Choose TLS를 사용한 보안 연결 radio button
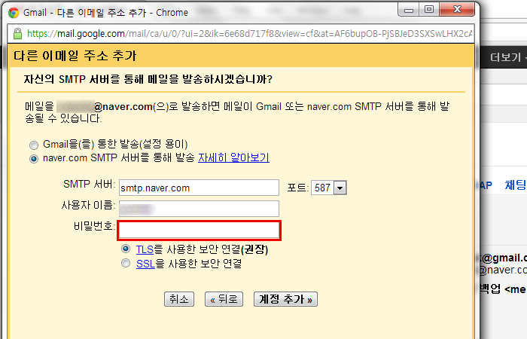This screenshot has width=527, height=339. pos(126,249)
